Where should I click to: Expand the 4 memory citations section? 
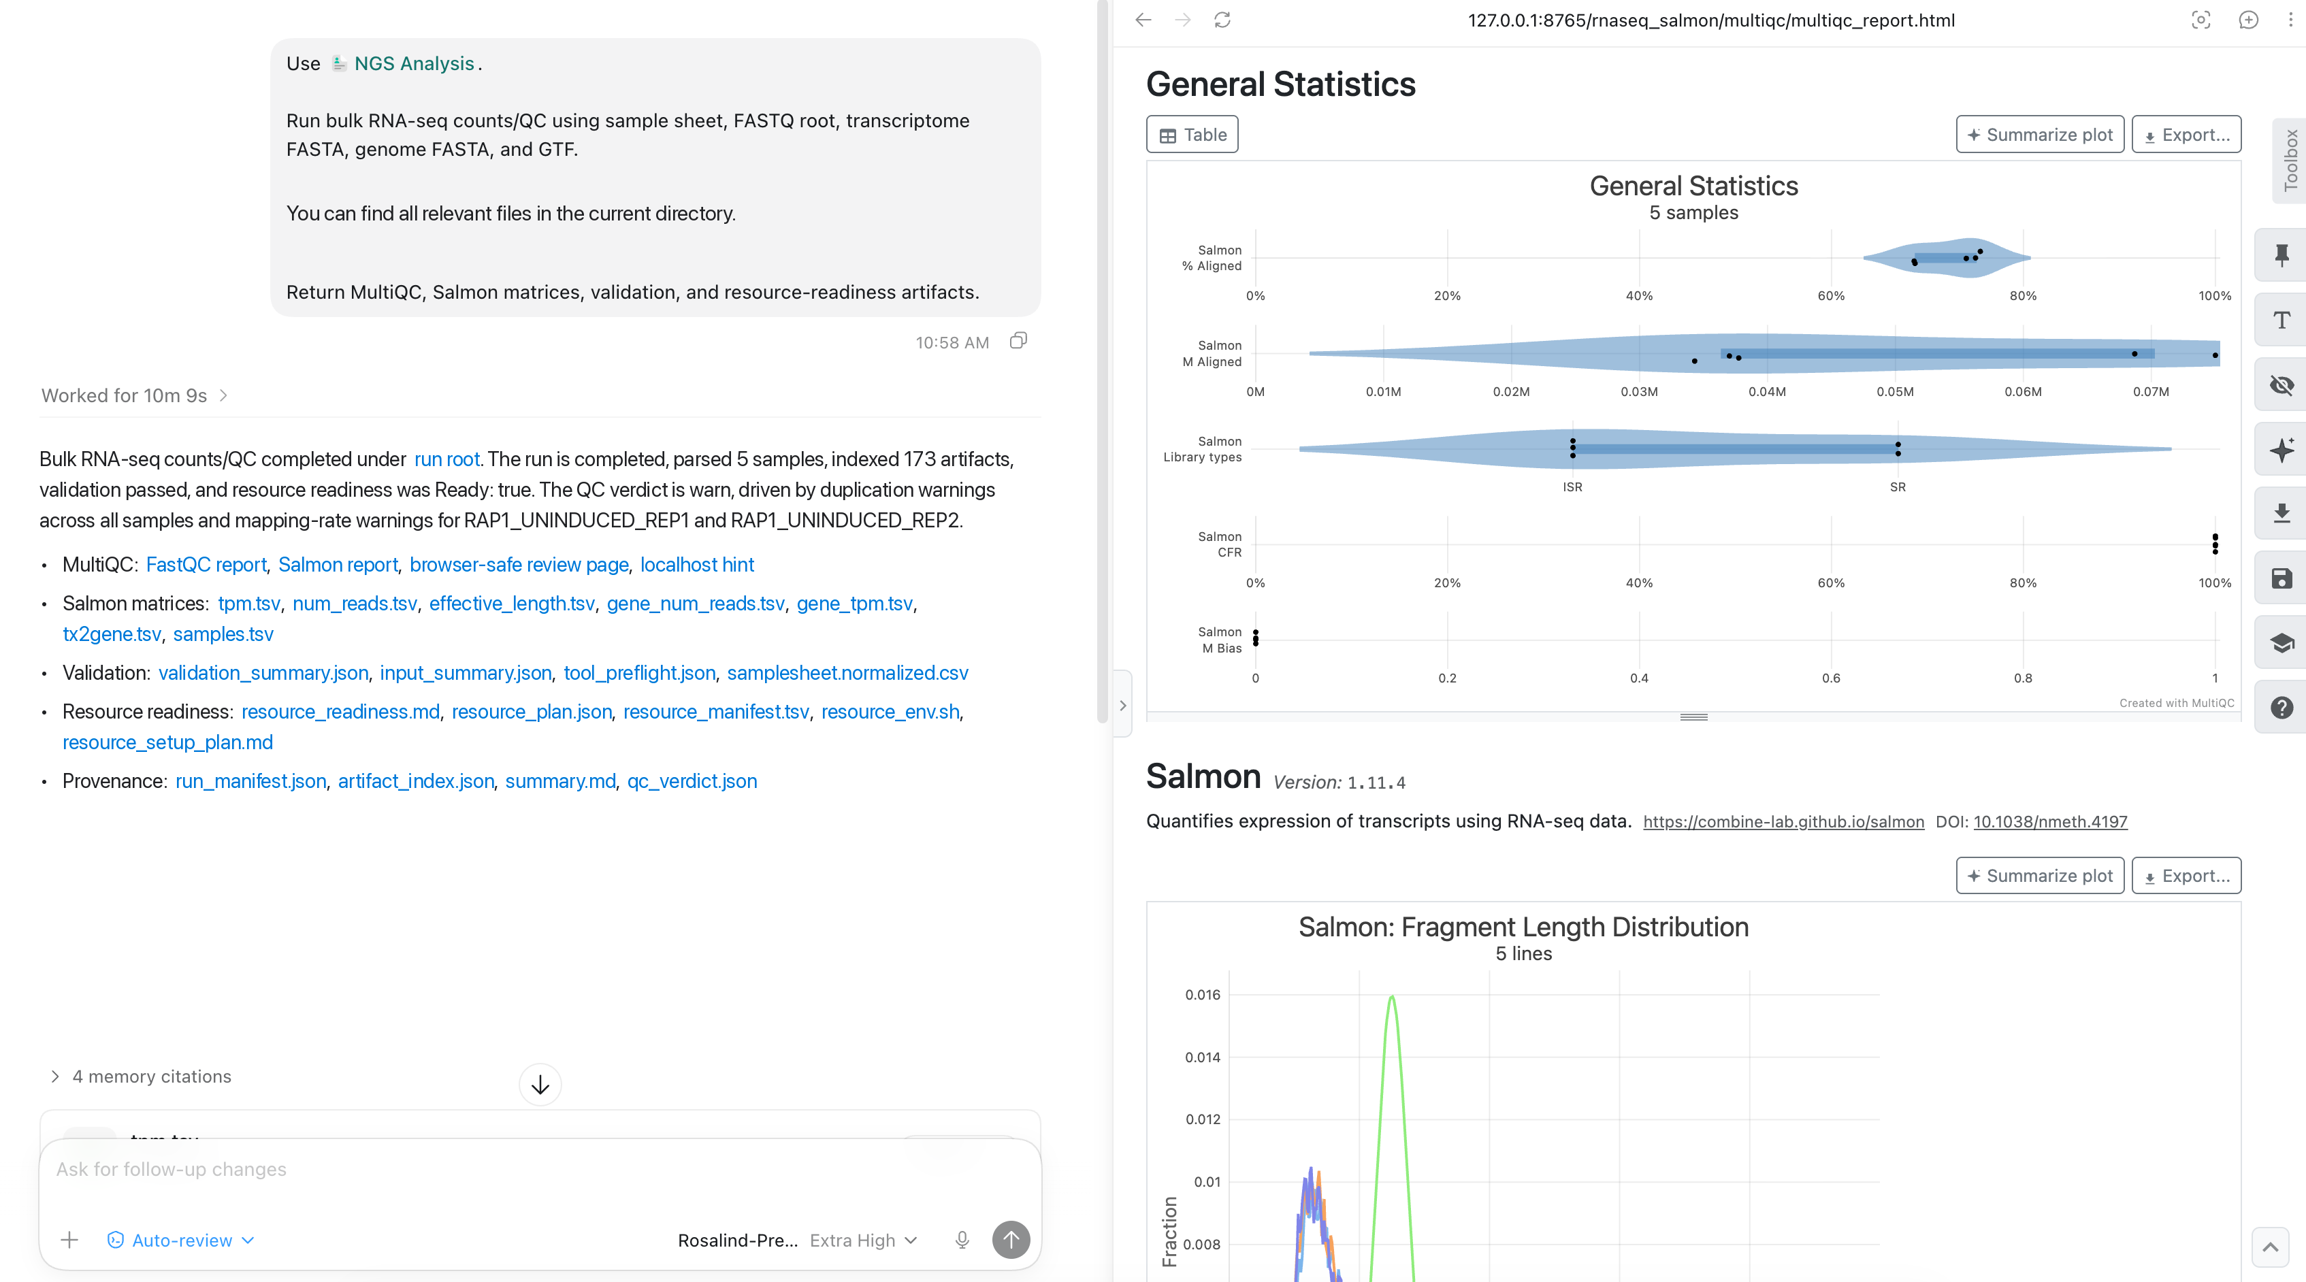point(140,1077)
